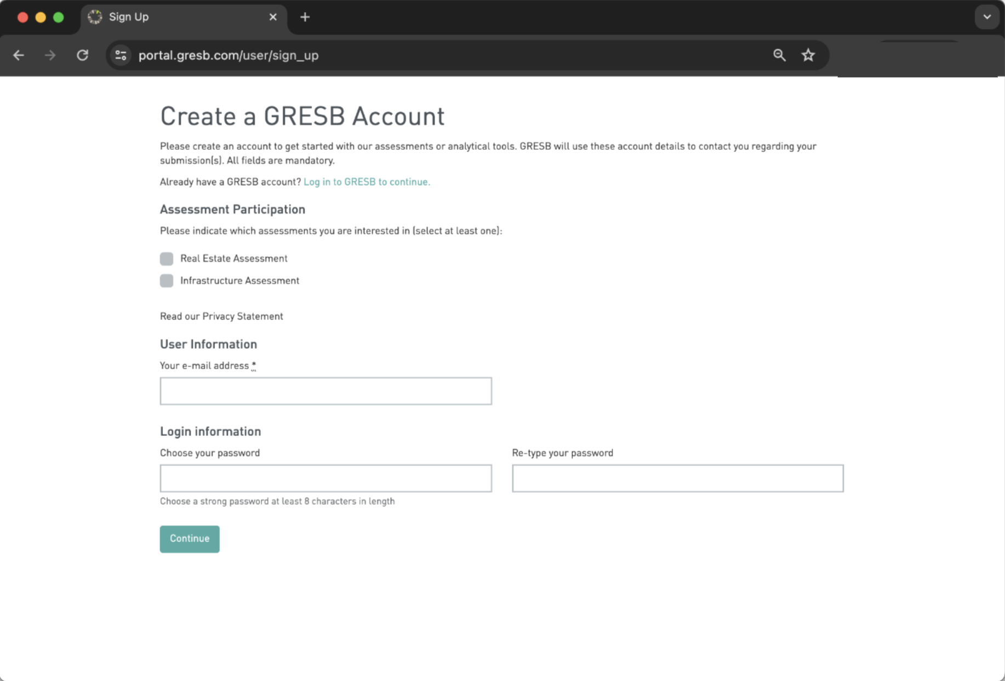The width and height of the screenshot is (1005, 681).
Task: Reload the sign up page
Action: (82, 55)
